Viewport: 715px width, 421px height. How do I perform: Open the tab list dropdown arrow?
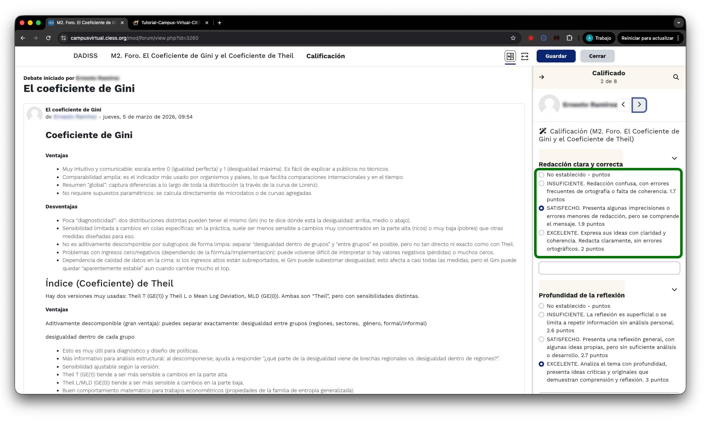678,23
